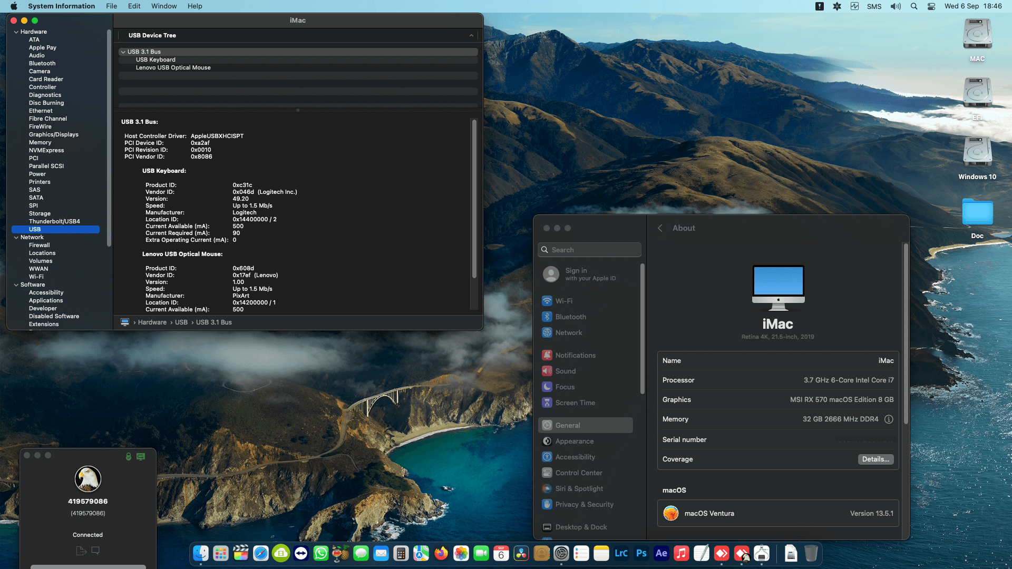Click the volume icon in menu bar
The width and height of the screenshot is (1012, 569).
[896, 6]
